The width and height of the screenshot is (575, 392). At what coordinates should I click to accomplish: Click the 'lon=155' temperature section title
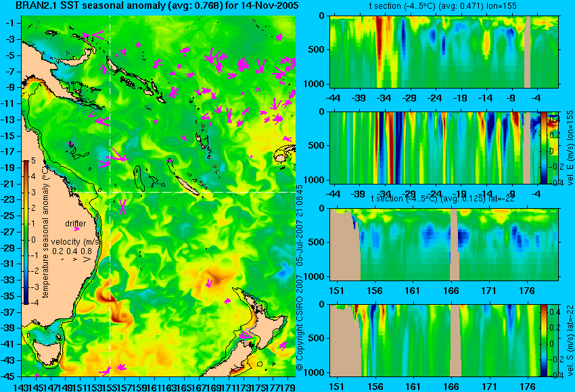(442, 6)
